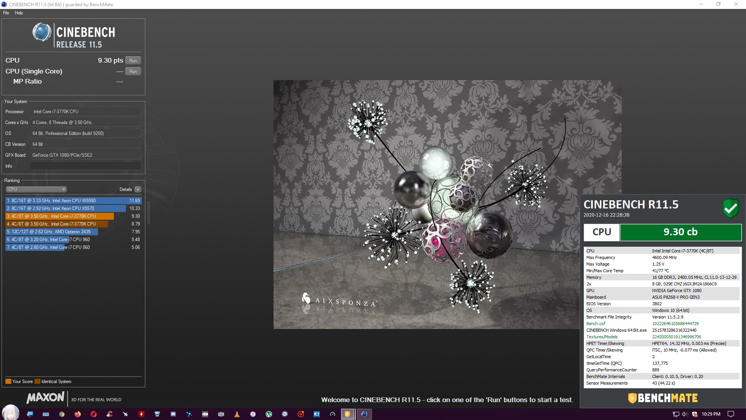The width and height of the screenshot is (746, 420).
Task: Click the green BenchMate validation shield
Action: [x=731, y=208]
